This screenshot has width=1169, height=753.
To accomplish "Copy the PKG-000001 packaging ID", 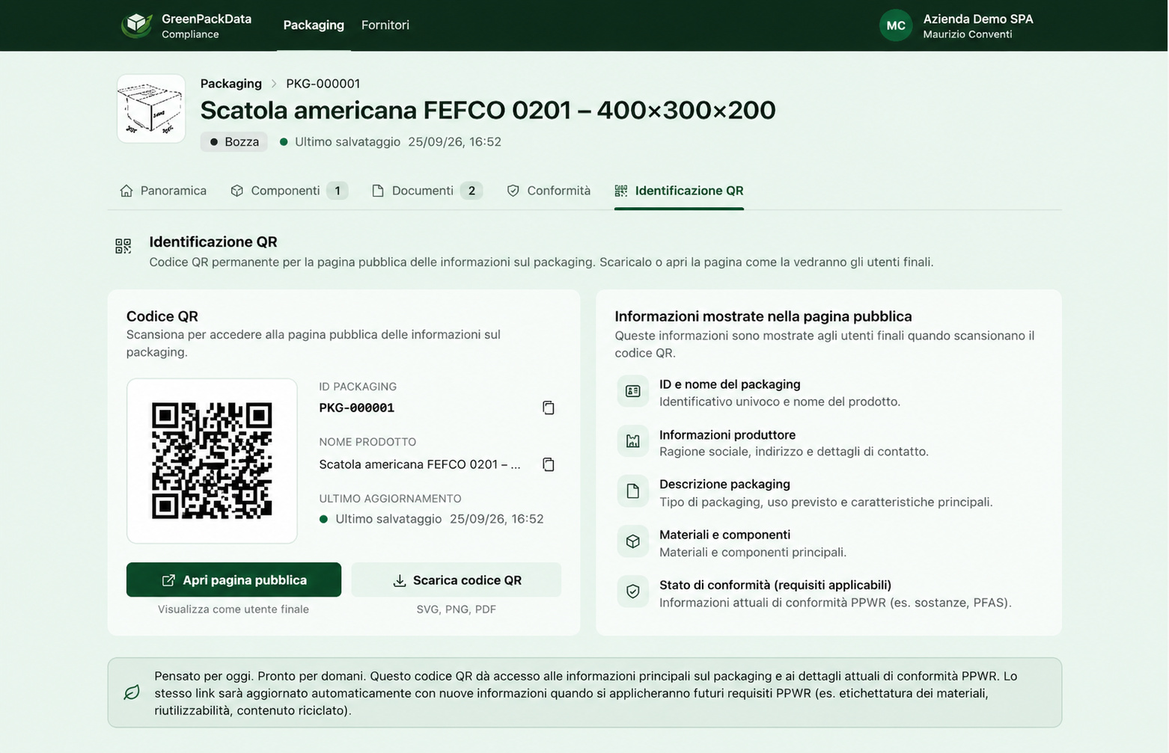I will click(549, 408).
